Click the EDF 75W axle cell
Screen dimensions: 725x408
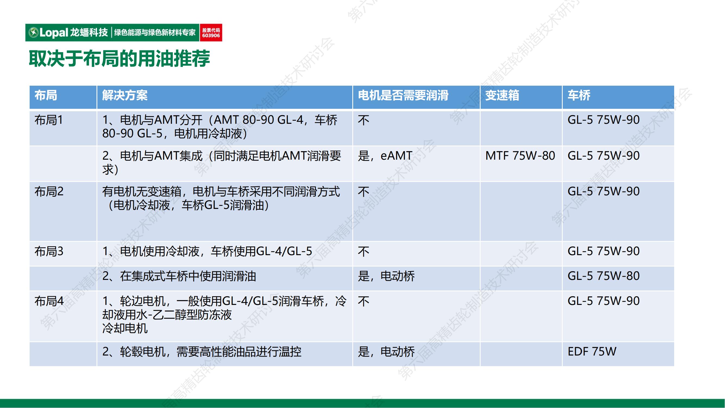coord(592,352)
